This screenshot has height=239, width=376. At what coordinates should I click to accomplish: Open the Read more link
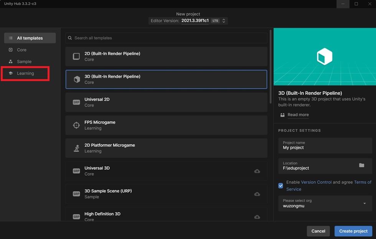click(x=298, y=115)
